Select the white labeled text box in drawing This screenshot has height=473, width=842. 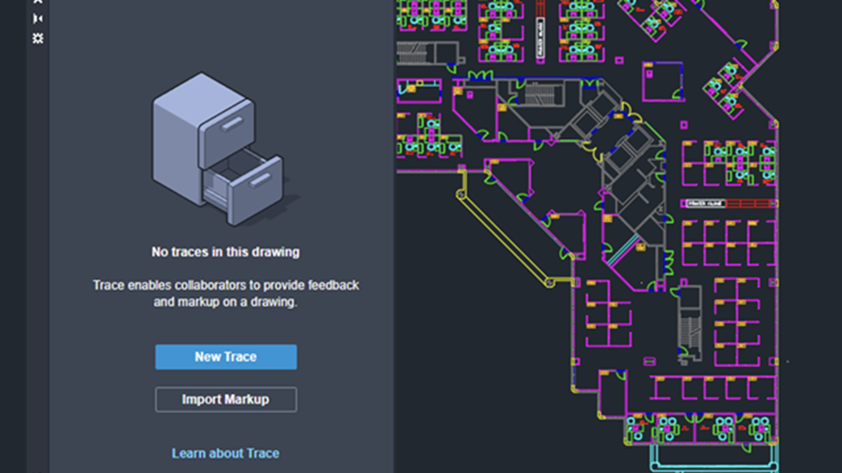[x=705, y=203]
